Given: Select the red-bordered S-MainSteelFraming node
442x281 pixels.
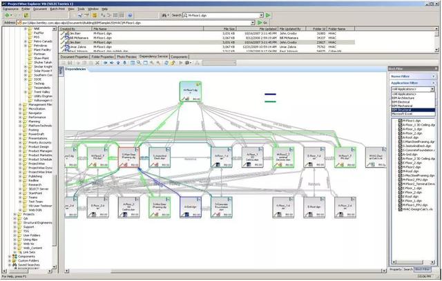Looking at the screenshot, I should [129, 157].
